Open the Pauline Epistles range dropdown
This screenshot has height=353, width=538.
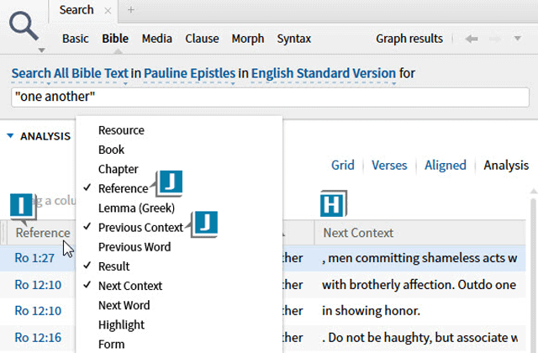pyautogui.click(x=189, y=75)
